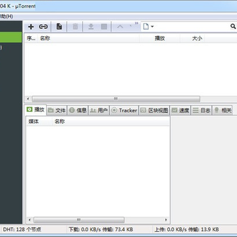Click inside the search input field
The width and height of the screenshot is (237, 237).
pos(192,27)
